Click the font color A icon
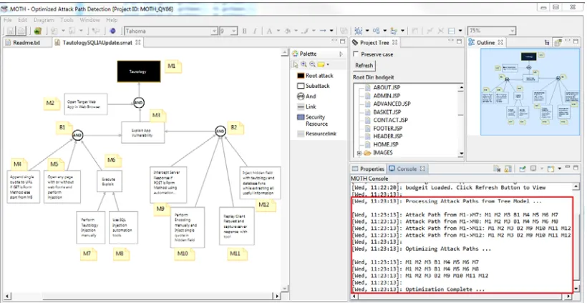The image size is (587, 303). click(268, 31)
